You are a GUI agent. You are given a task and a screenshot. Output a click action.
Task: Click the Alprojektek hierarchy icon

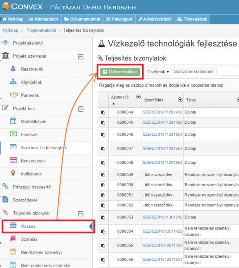coord(13,82)
